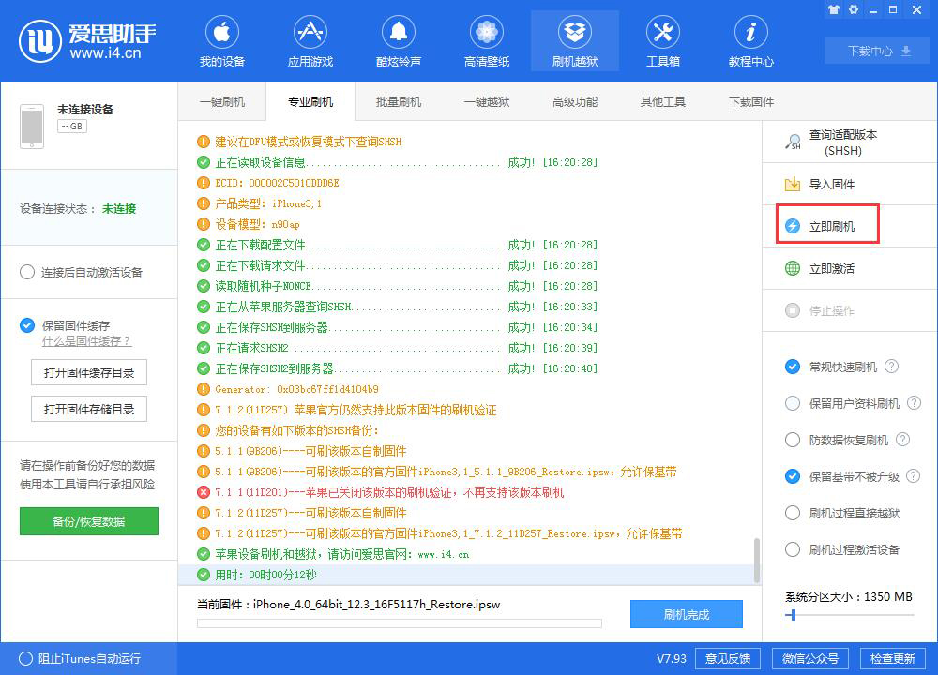Image resolution: width=938 pixels, height=675 pixels.
Task: Click 立即刷机 lightning icon
Action: pyautogui.click(x=793, y=226)
